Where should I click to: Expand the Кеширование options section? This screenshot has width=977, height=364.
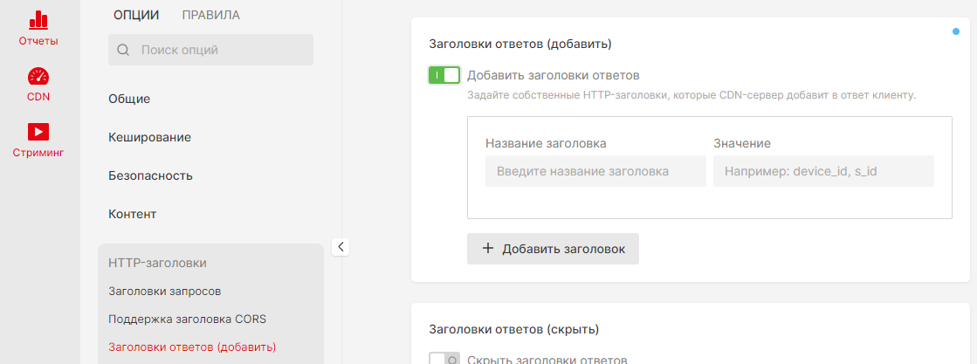[149, 137]
